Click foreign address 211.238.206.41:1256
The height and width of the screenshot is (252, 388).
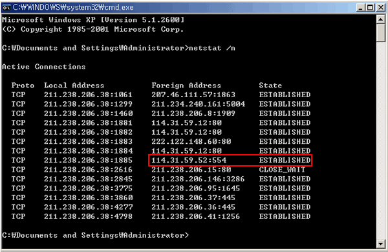pos(196,216)
